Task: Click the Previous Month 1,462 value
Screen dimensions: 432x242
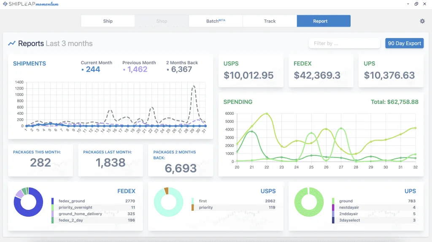Action: pyautogui.click(x=137, y=69)
